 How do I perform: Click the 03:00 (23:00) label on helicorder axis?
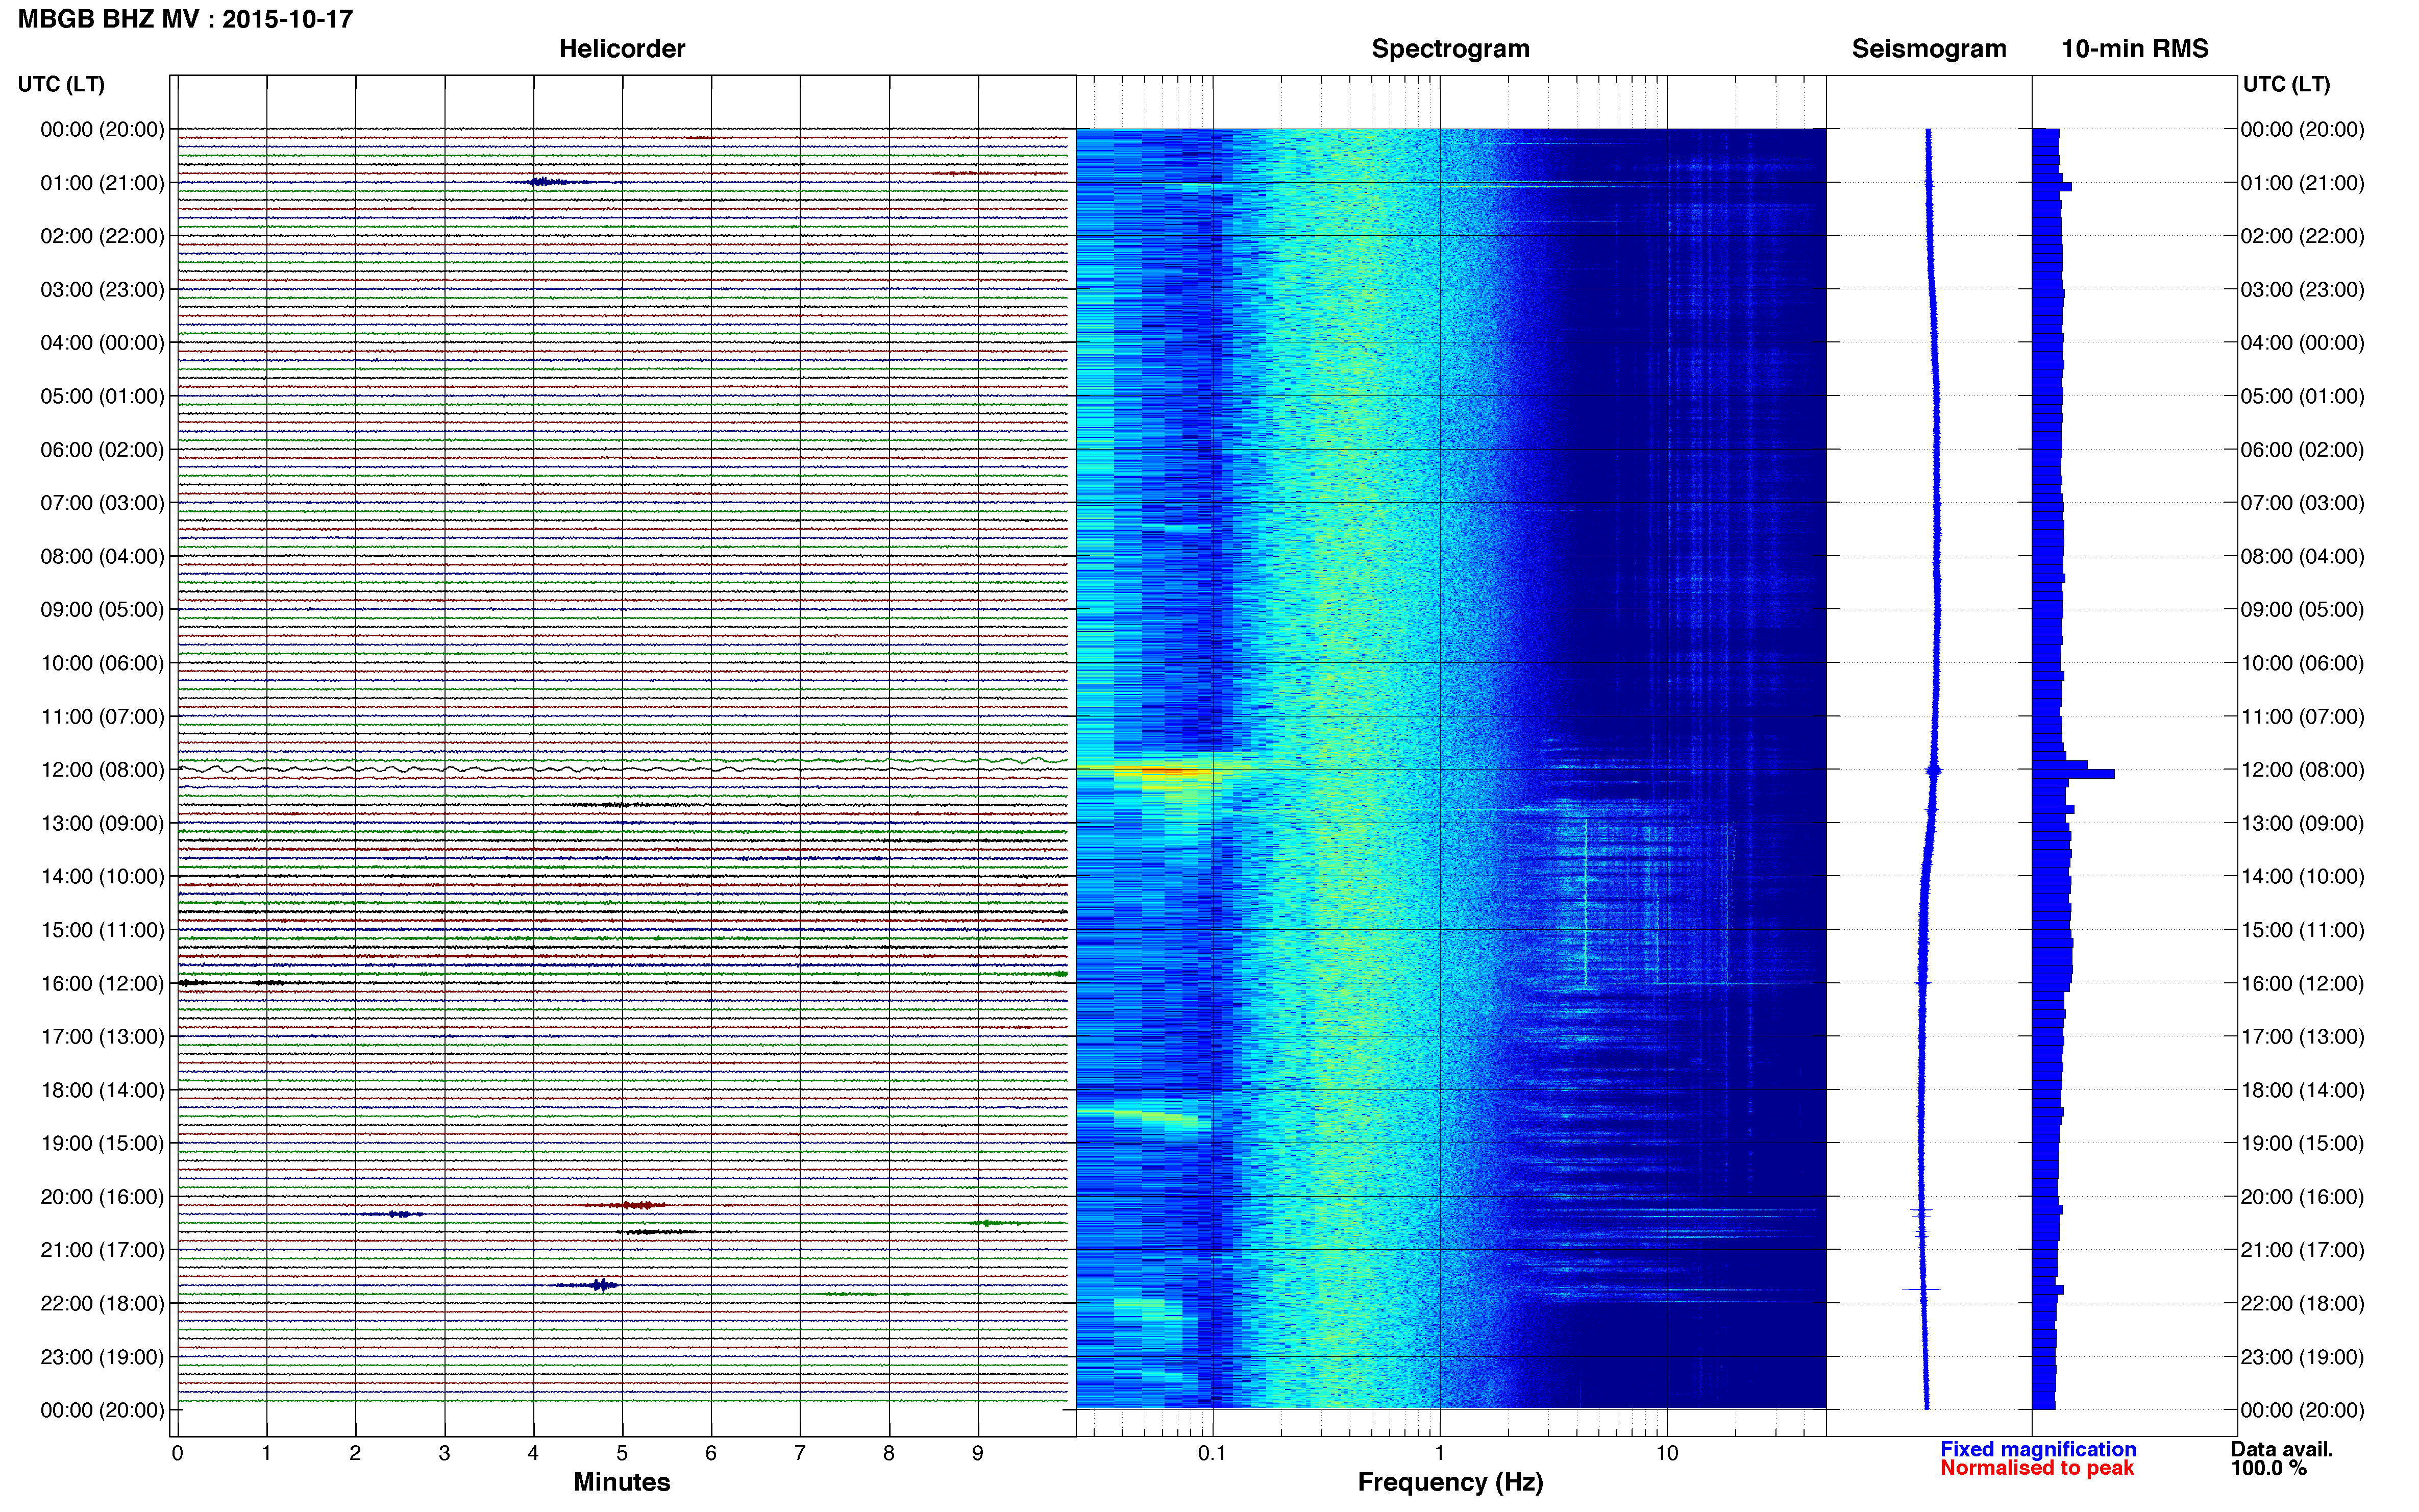pos(102,290)
